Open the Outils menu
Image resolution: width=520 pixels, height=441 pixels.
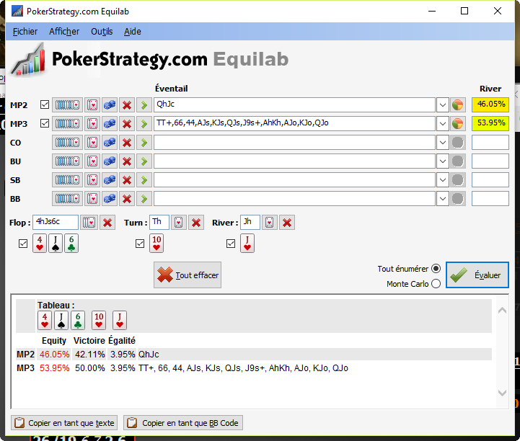pyautogui.click(x=102, y=32)
